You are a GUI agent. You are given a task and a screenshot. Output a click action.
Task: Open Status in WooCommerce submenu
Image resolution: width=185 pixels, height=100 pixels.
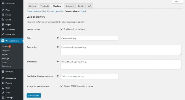point(4,62)
